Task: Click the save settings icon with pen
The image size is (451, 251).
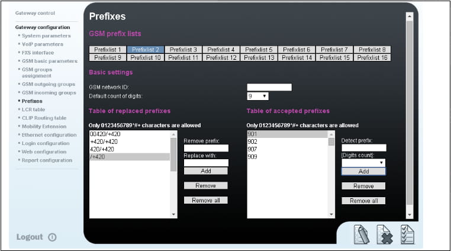Action: (362, 234)
